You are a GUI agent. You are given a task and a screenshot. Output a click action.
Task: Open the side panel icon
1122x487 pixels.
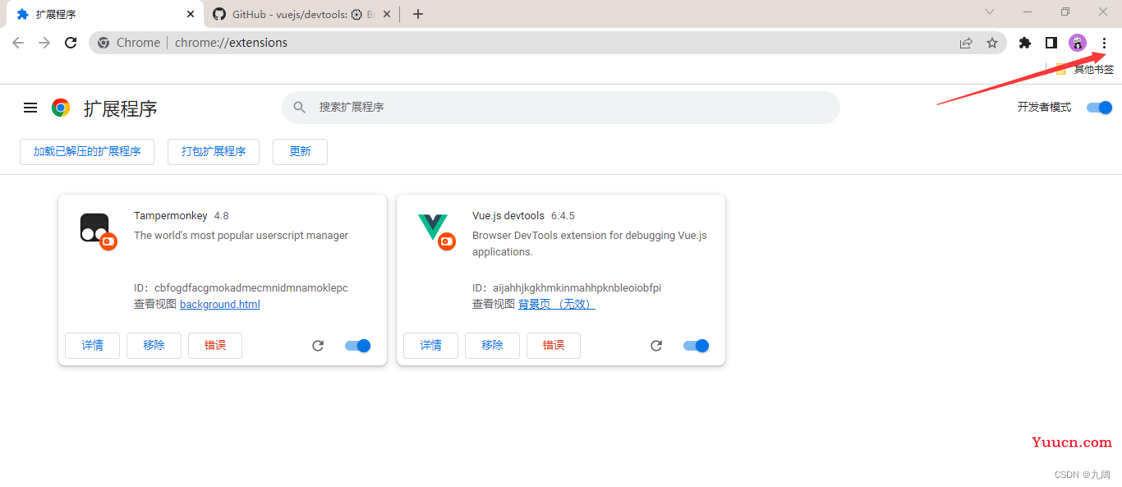pos(1051,43)
